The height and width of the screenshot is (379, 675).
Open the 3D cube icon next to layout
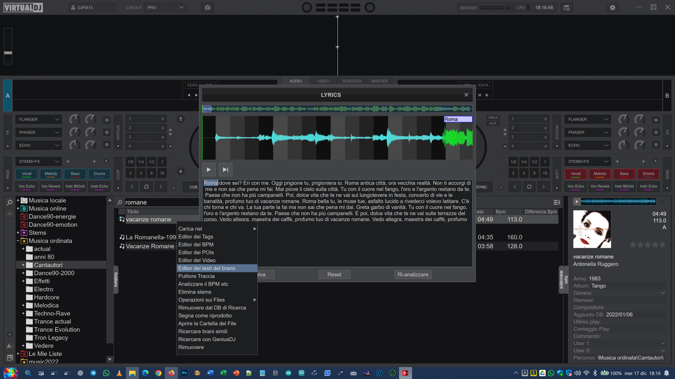coord(207,8)
